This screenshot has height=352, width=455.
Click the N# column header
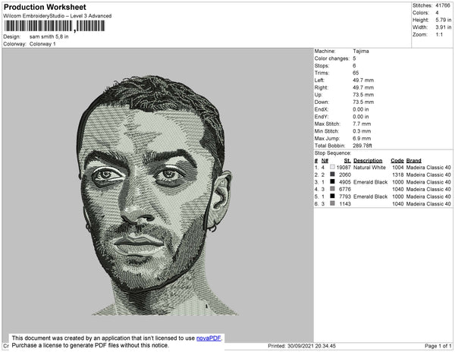coord(325,161)
